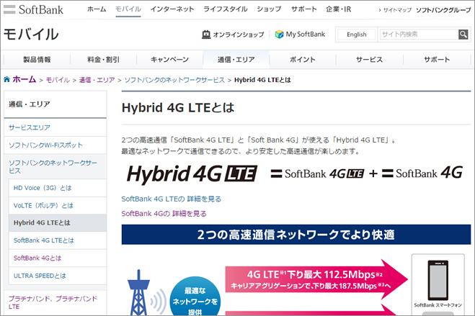Click ソフトバンクのネットワークサービス breadcrumb link
The image size is (475, 316).
tap(174, 80)
